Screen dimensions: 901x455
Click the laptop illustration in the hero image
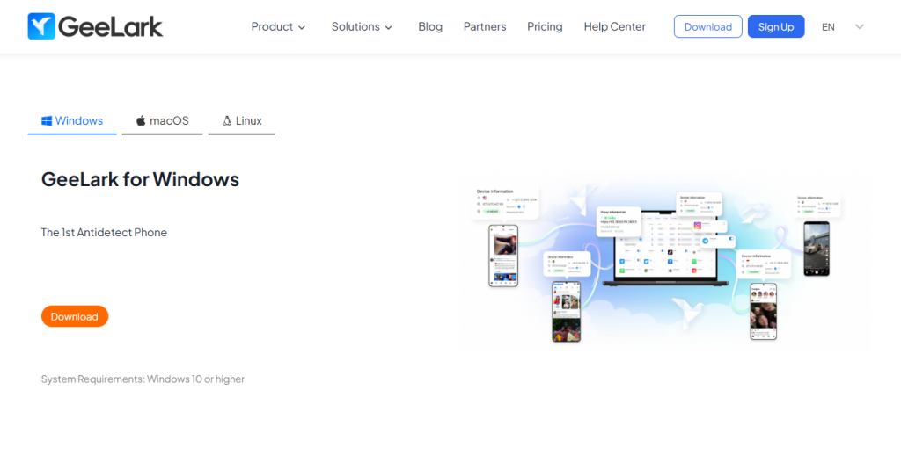pyautogui.click(x=665, y=250)
